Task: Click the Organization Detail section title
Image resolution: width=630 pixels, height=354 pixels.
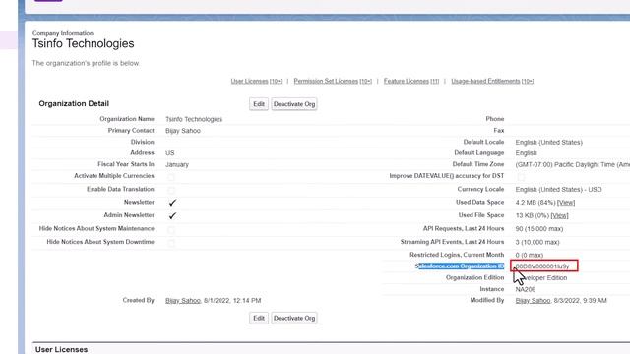Action: tap(74, 103)
